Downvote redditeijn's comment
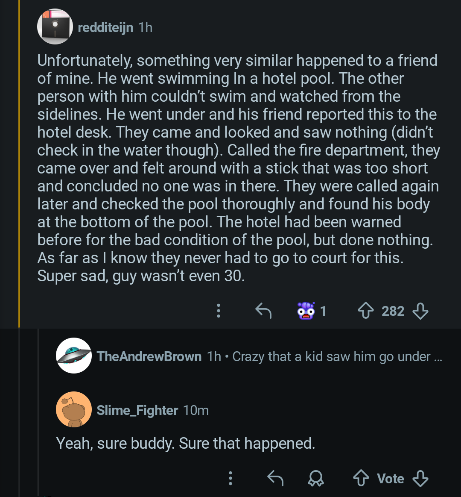The width and height of the screenshot is (461, 497). click(420, 311)
